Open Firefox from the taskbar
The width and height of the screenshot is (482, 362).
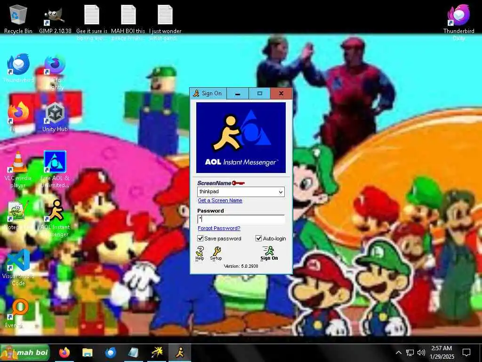coord(64,353)
